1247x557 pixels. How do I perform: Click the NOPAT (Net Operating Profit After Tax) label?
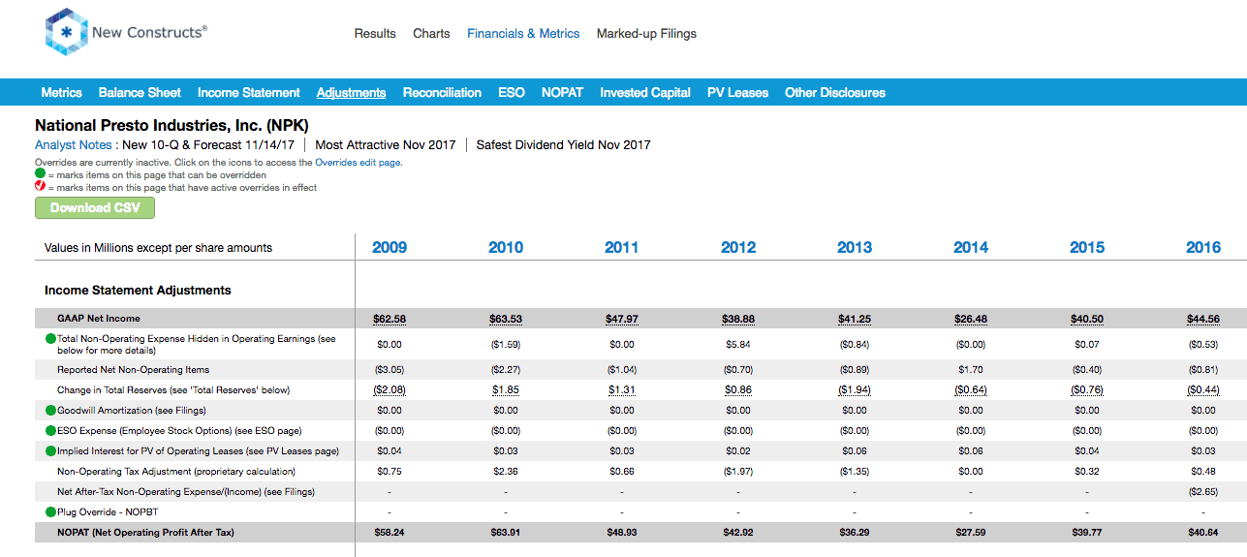(x=145, y=533)
